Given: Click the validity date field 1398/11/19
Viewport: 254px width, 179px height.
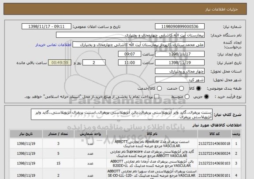Looking at the screenshot, I should pos(179,62).
